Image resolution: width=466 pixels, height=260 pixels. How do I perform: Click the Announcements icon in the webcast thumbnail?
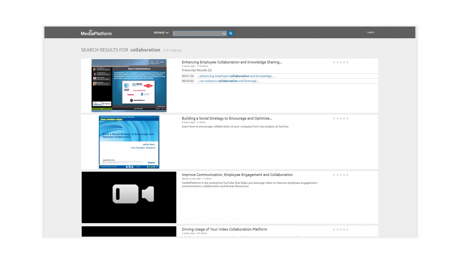point(152,62)
